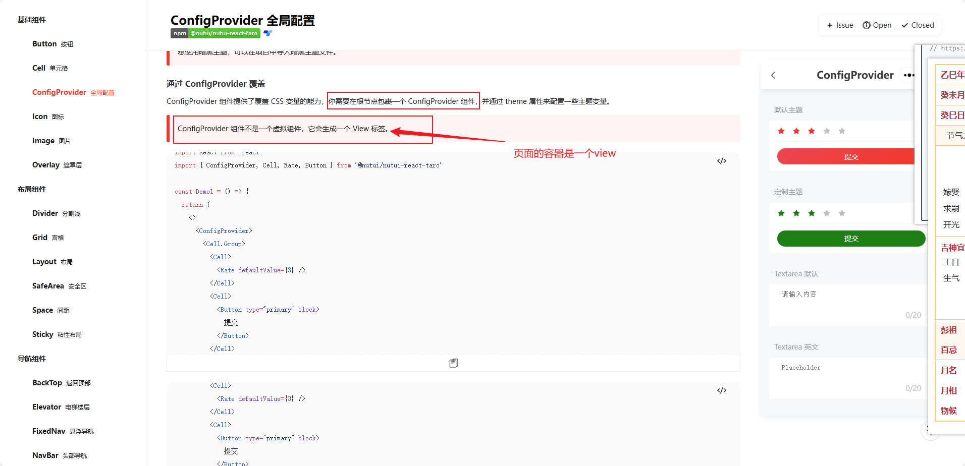Open Space 间距 in sidebar

click(x=51, y=310)
